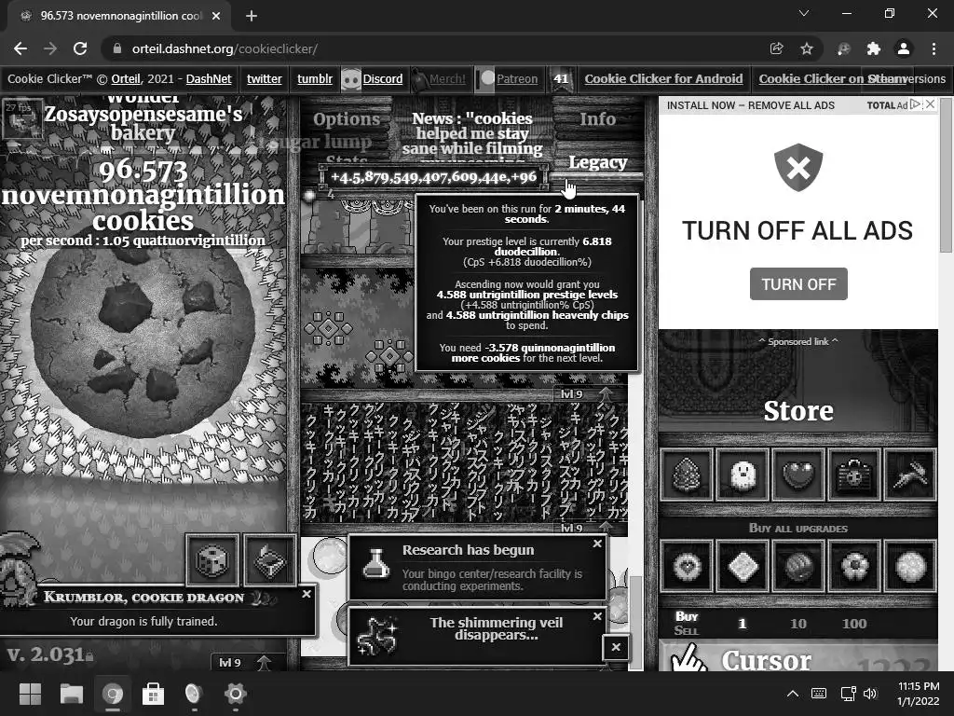954x716 pixels.
Task: Open the Chrome profile icon
Action: coord(904,48)
